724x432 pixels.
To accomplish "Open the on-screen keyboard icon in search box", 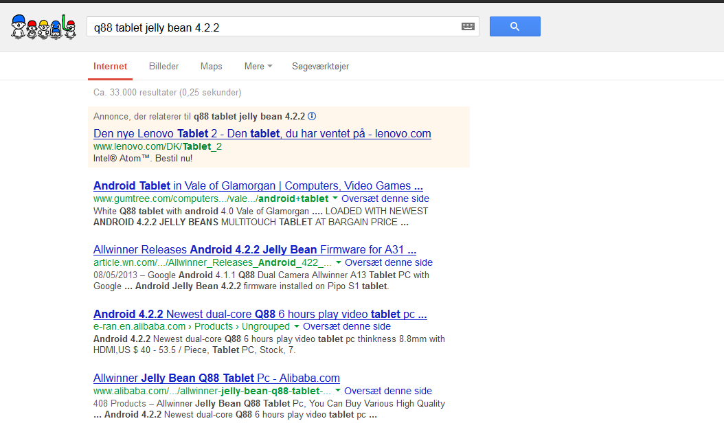I will [468, 27].
